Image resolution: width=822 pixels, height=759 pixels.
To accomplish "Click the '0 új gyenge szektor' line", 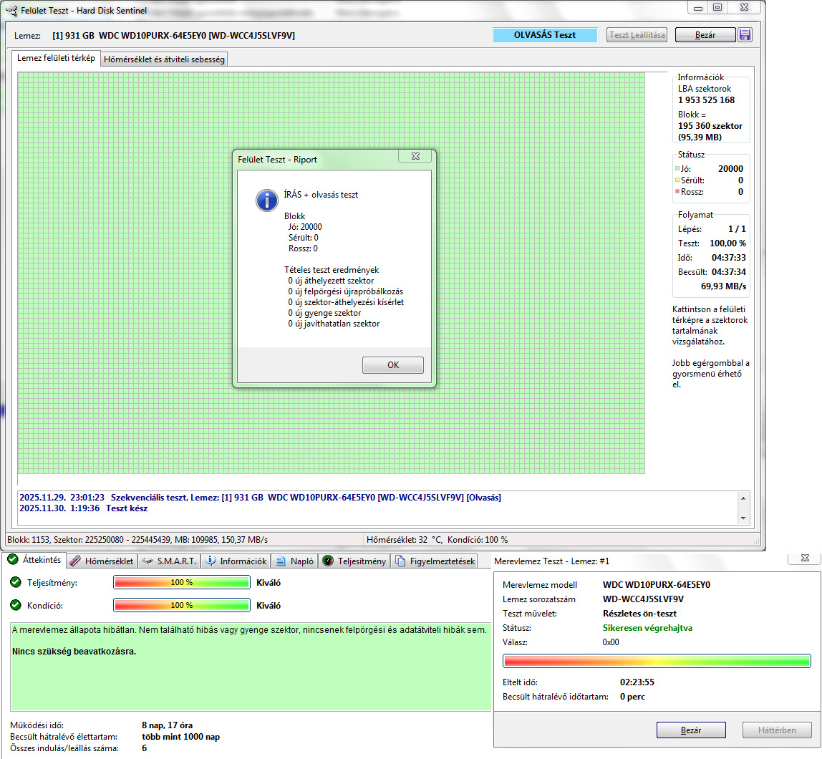I will coord(324,313).
